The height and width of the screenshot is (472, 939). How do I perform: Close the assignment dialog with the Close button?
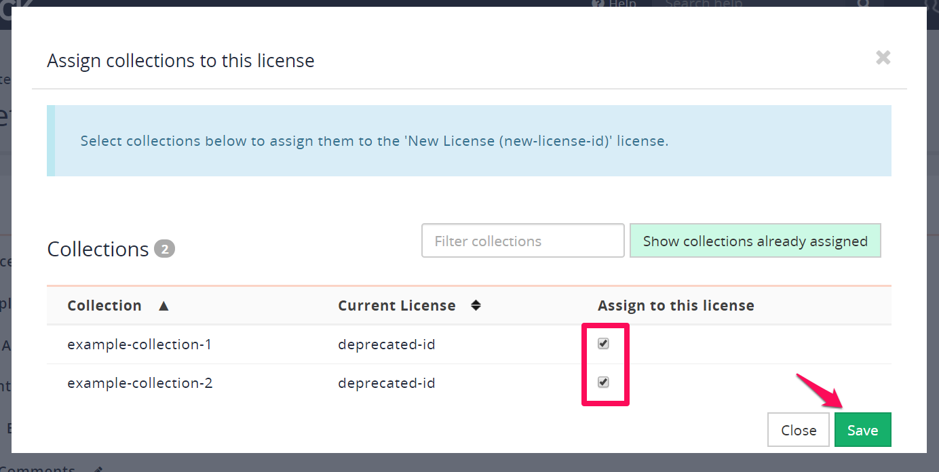point(798,429)
